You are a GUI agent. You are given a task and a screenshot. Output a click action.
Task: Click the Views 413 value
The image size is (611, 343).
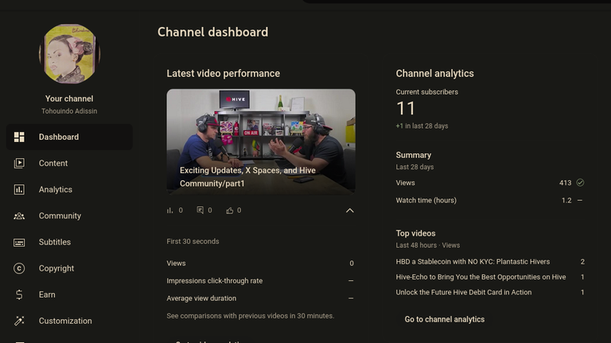tap(565, 183)
